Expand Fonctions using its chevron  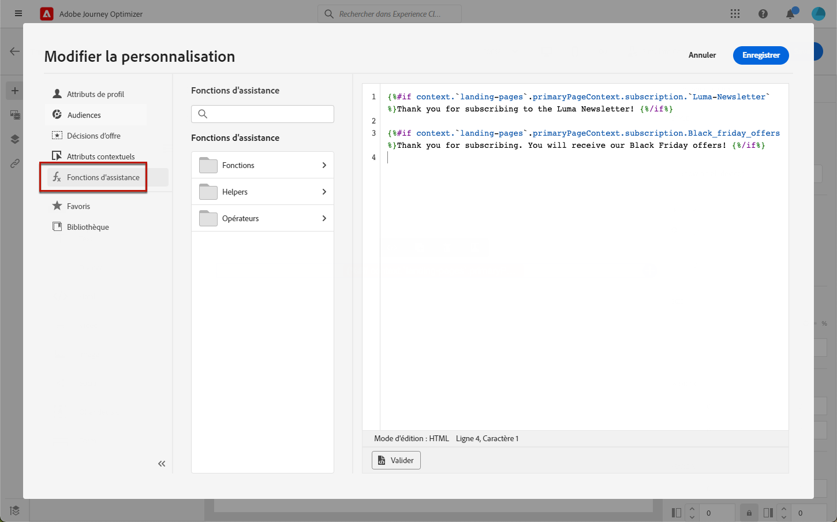(324, 165)
